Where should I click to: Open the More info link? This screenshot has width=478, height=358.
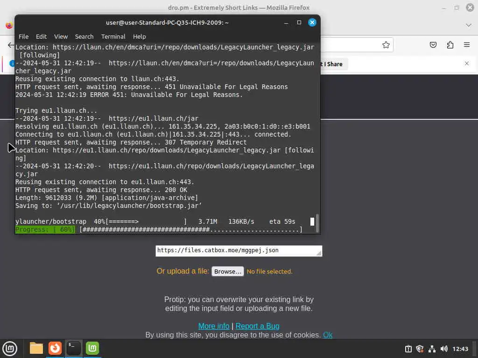(x=214, y=326)
